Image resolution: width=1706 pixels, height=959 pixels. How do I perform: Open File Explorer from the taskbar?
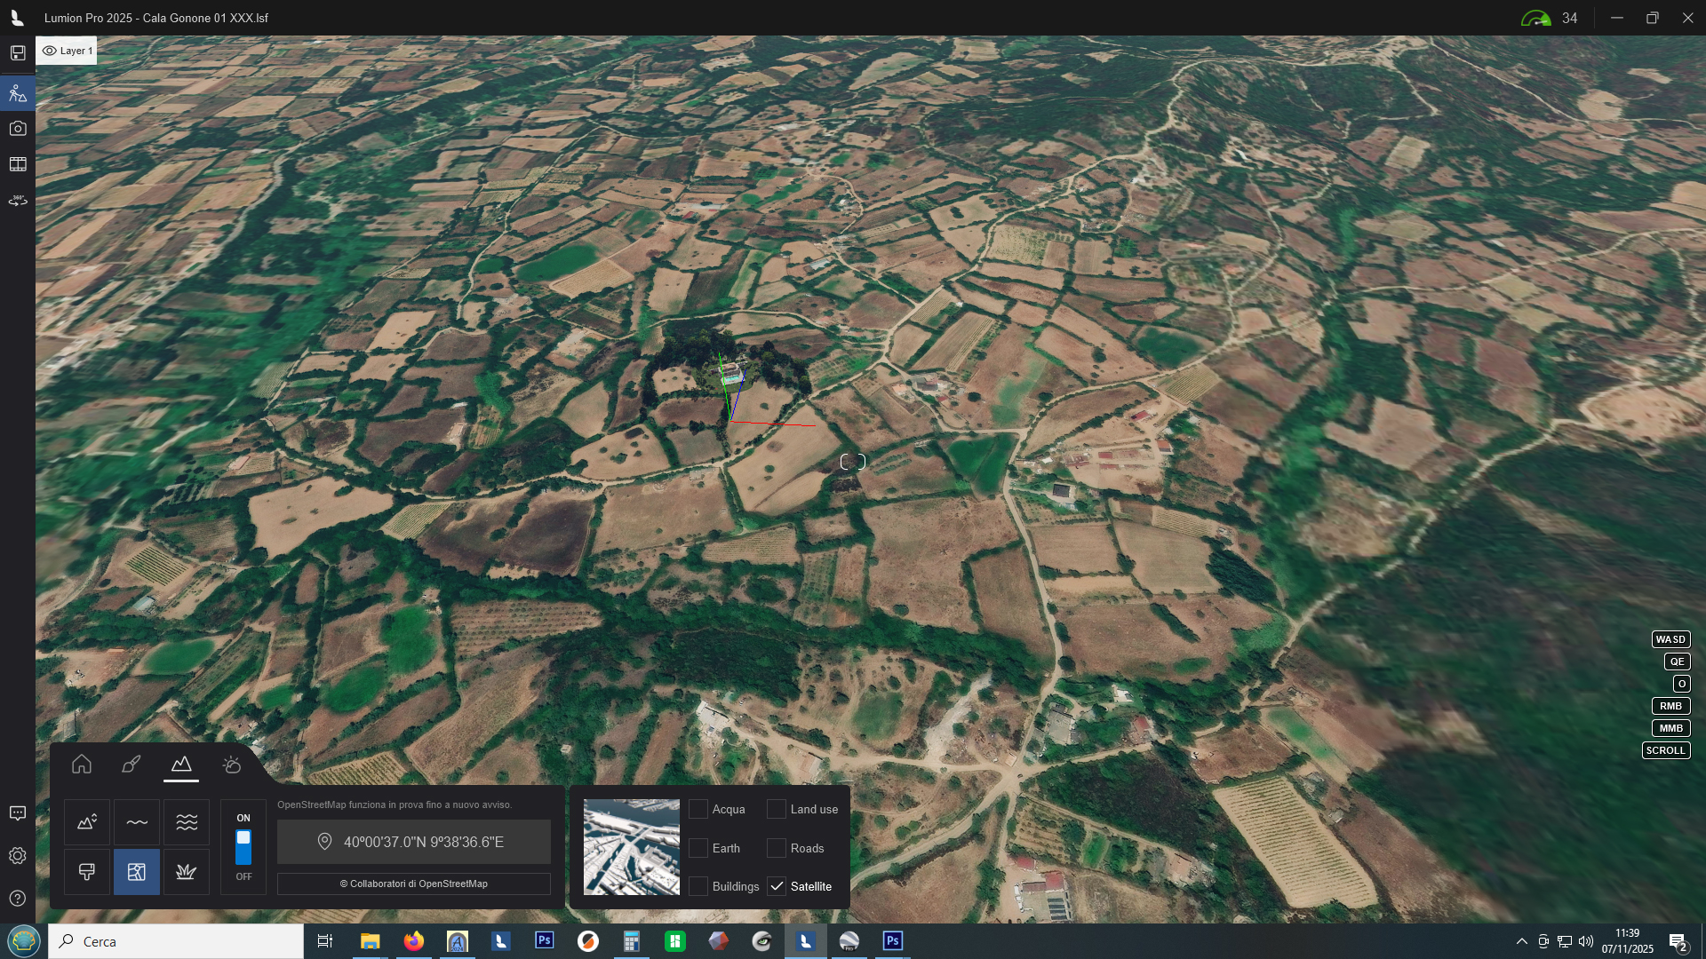(370, 941)
